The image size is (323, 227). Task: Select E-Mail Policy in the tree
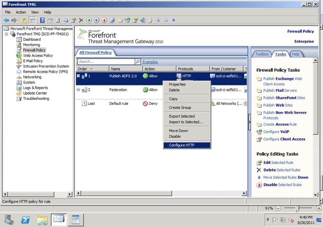pyautogui.click(x=33, y=61)
